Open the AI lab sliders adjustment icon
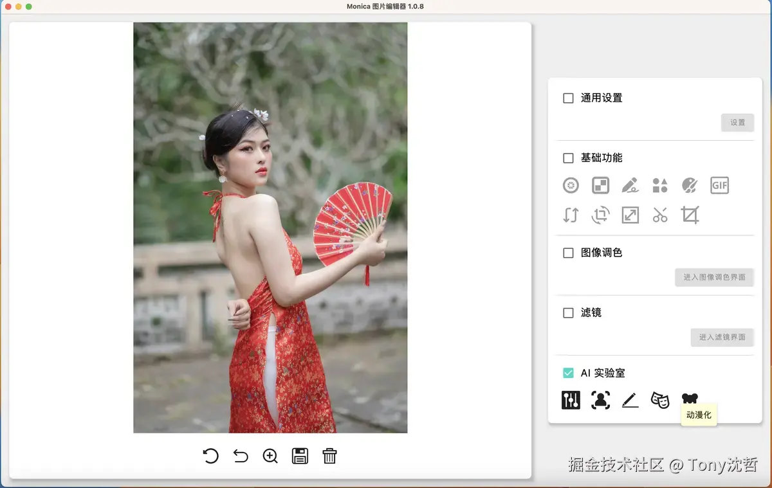 (x=571, y=400)
